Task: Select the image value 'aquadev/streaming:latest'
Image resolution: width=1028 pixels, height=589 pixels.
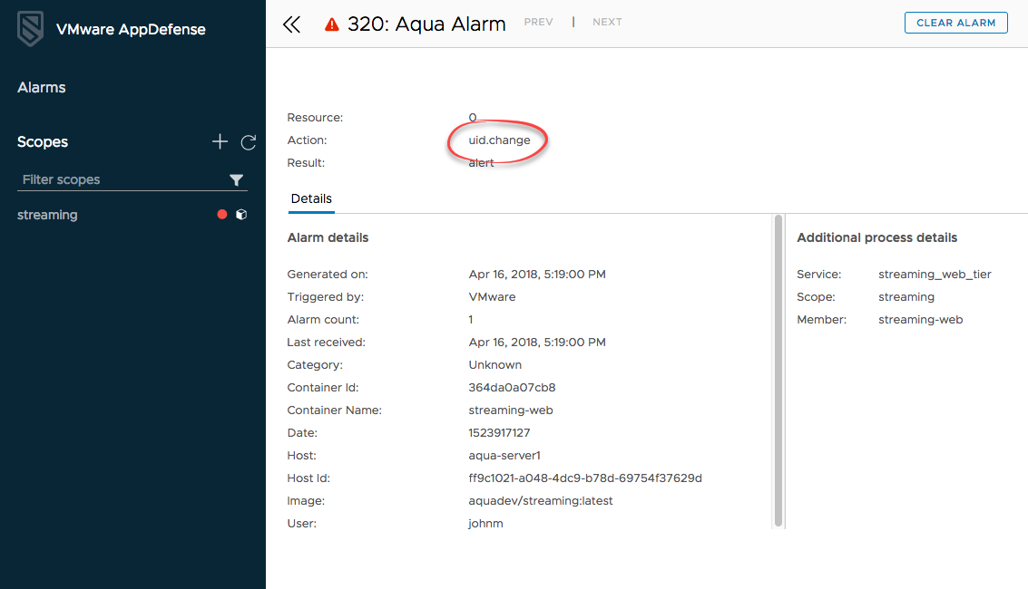Action: 540,500
